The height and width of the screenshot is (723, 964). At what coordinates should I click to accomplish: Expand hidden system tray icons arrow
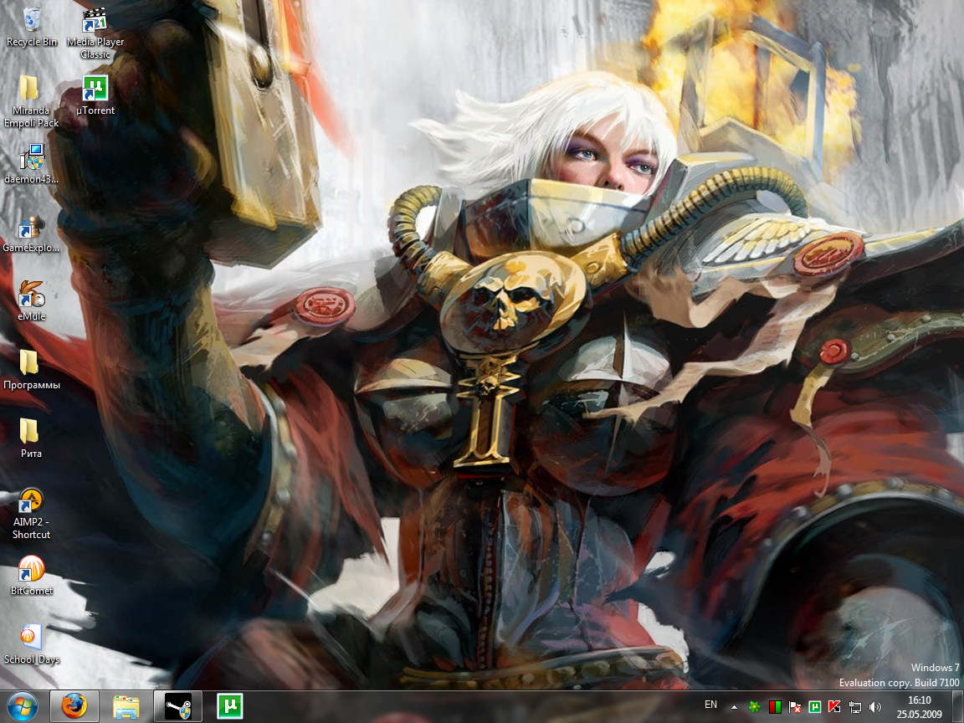point(734,707)
